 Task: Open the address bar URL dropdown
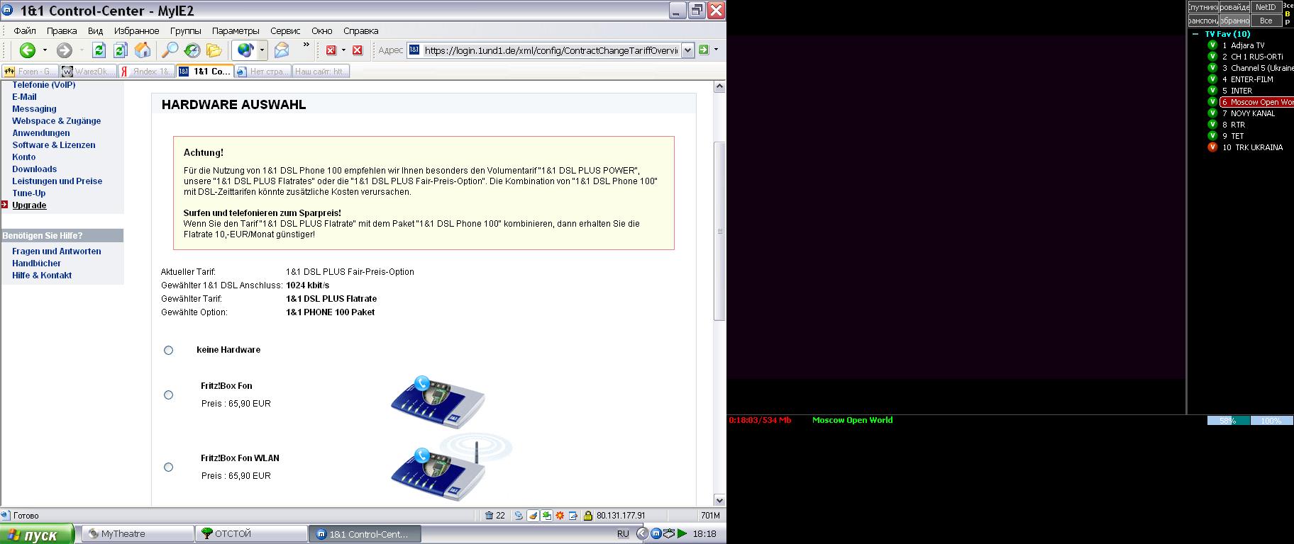click(x=687, y=50)
